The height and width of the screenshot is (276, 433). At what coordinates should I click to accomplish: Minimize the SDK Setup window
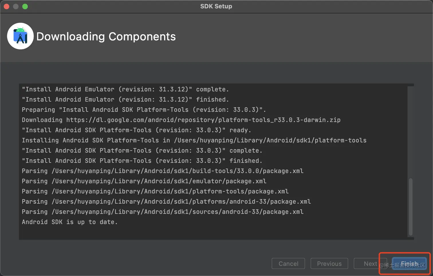[16, 6]
